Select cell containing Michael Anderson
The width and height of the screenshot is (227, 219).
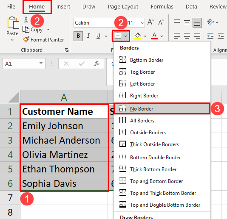64,140
